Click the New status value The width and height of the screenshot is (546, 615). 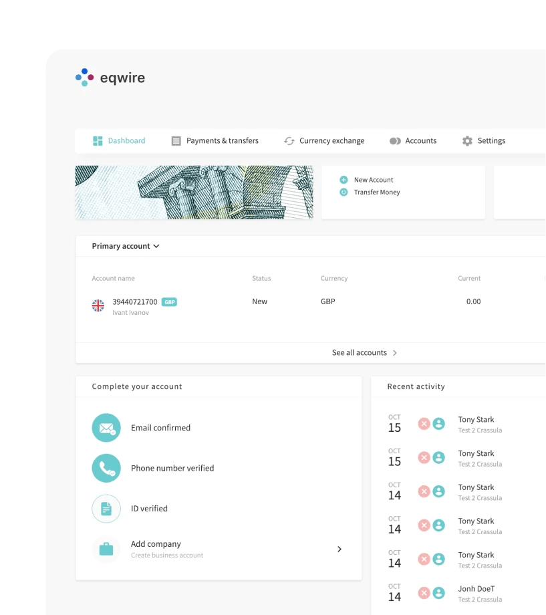pos(260,301)
